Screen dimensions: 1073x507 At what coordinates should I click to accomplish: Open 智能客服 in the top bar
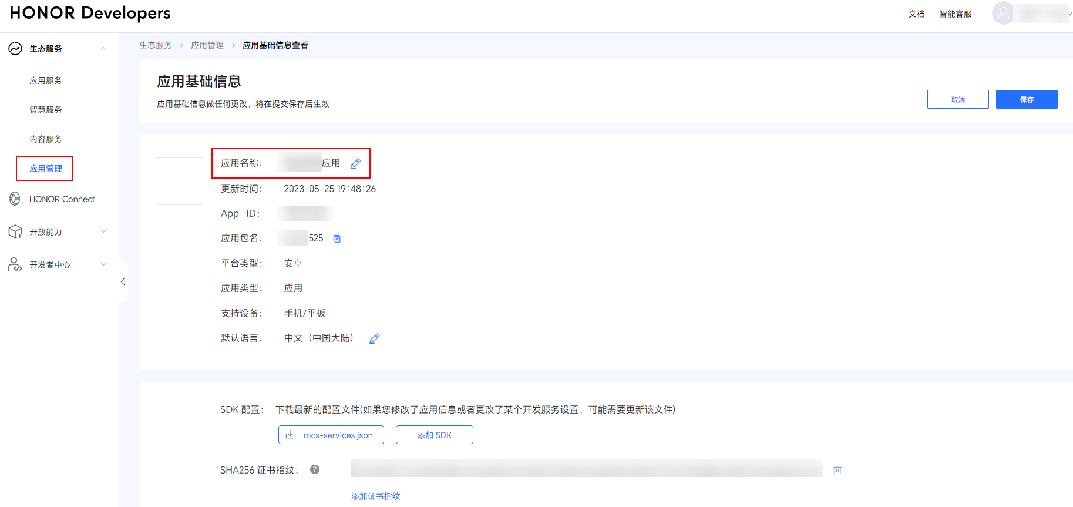[955, 14]
